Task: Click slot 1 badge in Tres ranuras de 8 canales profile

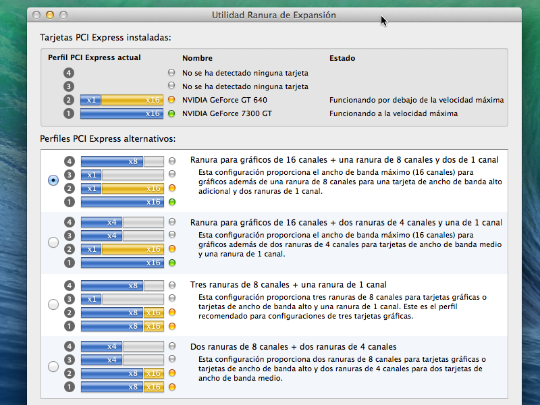Action: pos(70,326)
